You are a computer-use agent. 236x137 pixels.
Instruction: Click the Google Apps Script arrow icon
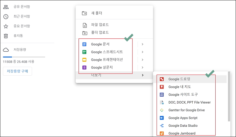pos(162,118)
